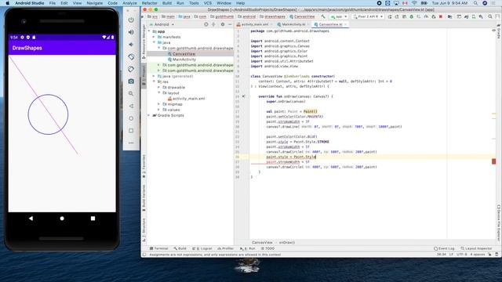Expand the values folder
The width and height of the screenshot is (502, 282).
158,110
